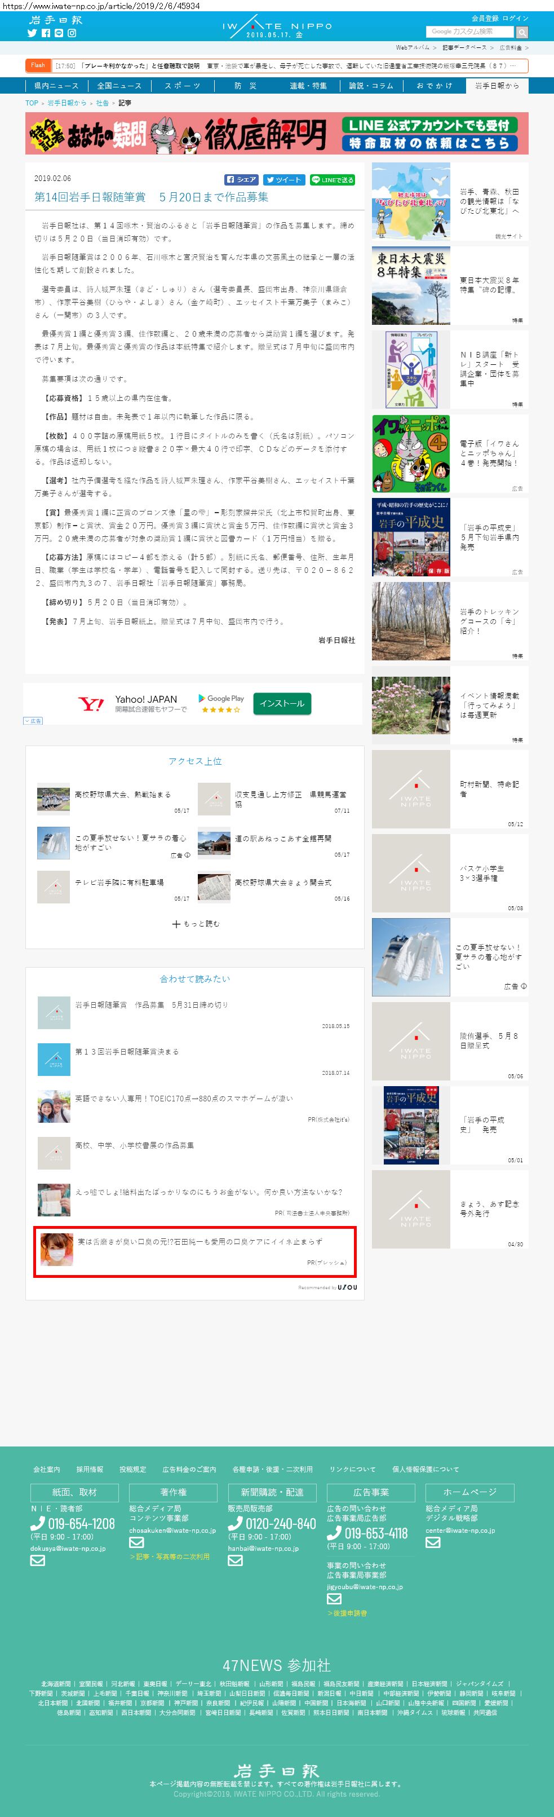This screenshot has width=554, height=1817.
Task: Open the 会社案内 footer link
Action: [x=47, y=1469]
